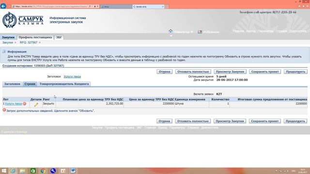Open the Услуги такси lot link in the table
Screen dimensions: 310x174
[x=13, y=103]
